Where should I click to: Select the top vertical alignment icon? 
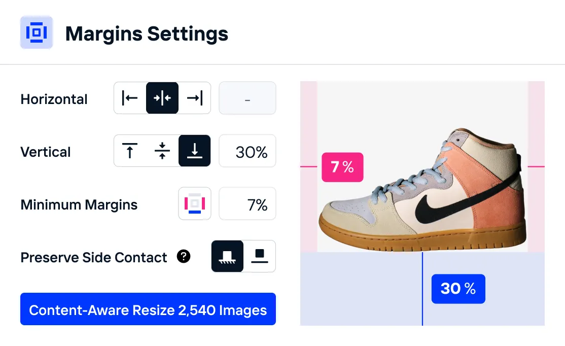(130, 151)
